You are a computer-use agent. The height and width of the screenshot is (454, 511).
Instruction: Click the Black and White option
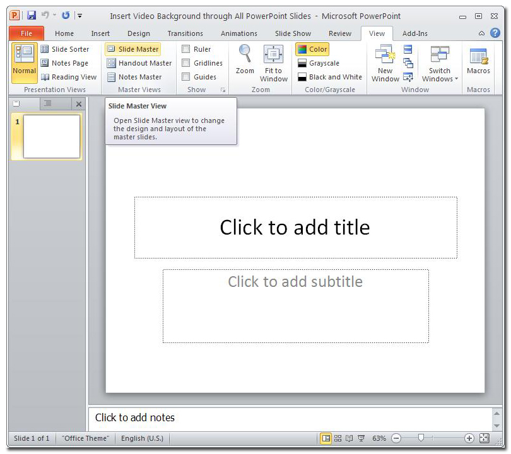(x=329, y=76)
